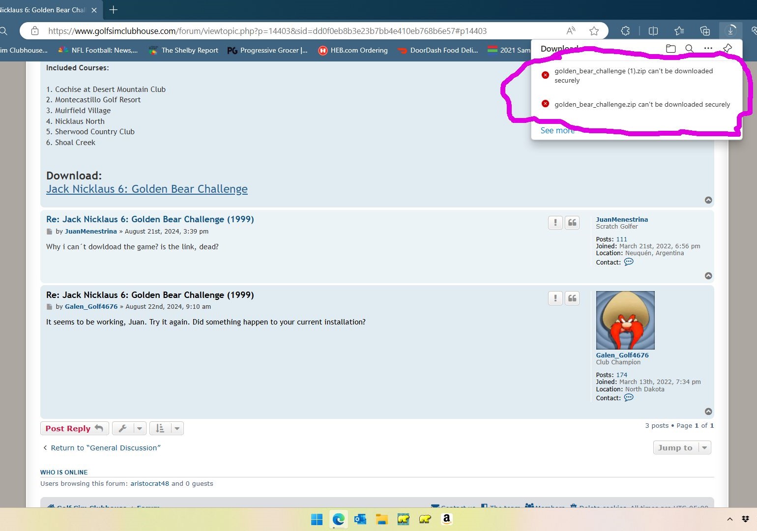
Task: Open NFL Football News bookmark
Action: [97, 50]
